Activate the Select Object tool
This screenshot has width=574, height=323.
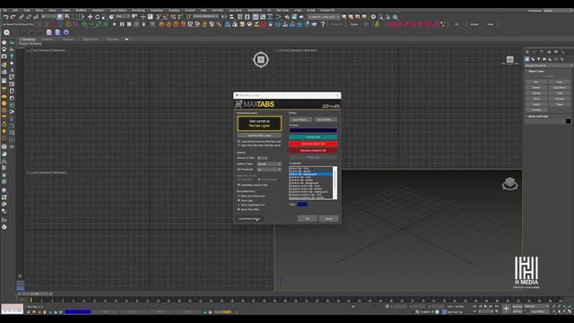60,17
